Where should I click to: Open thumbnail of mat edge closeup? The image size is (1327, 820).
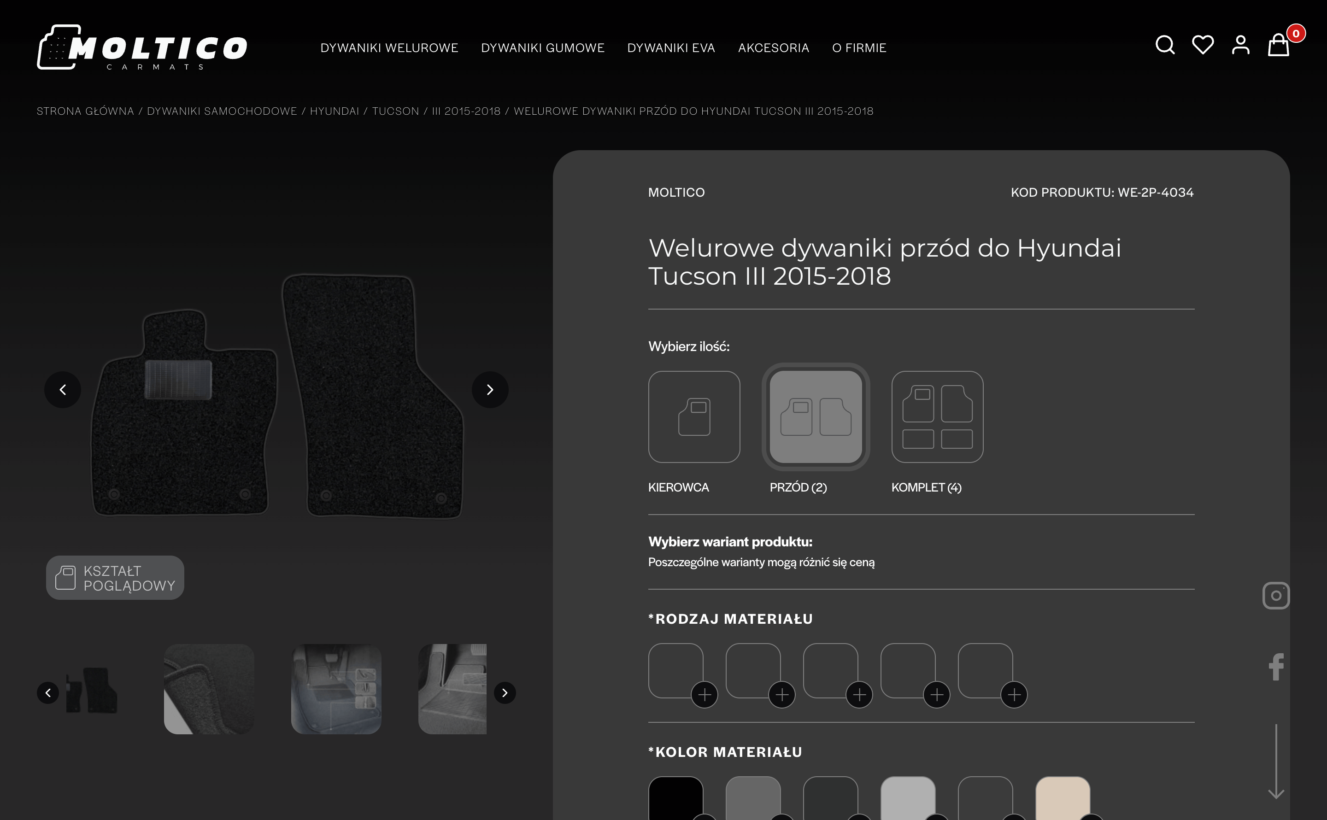coord(209,689)
